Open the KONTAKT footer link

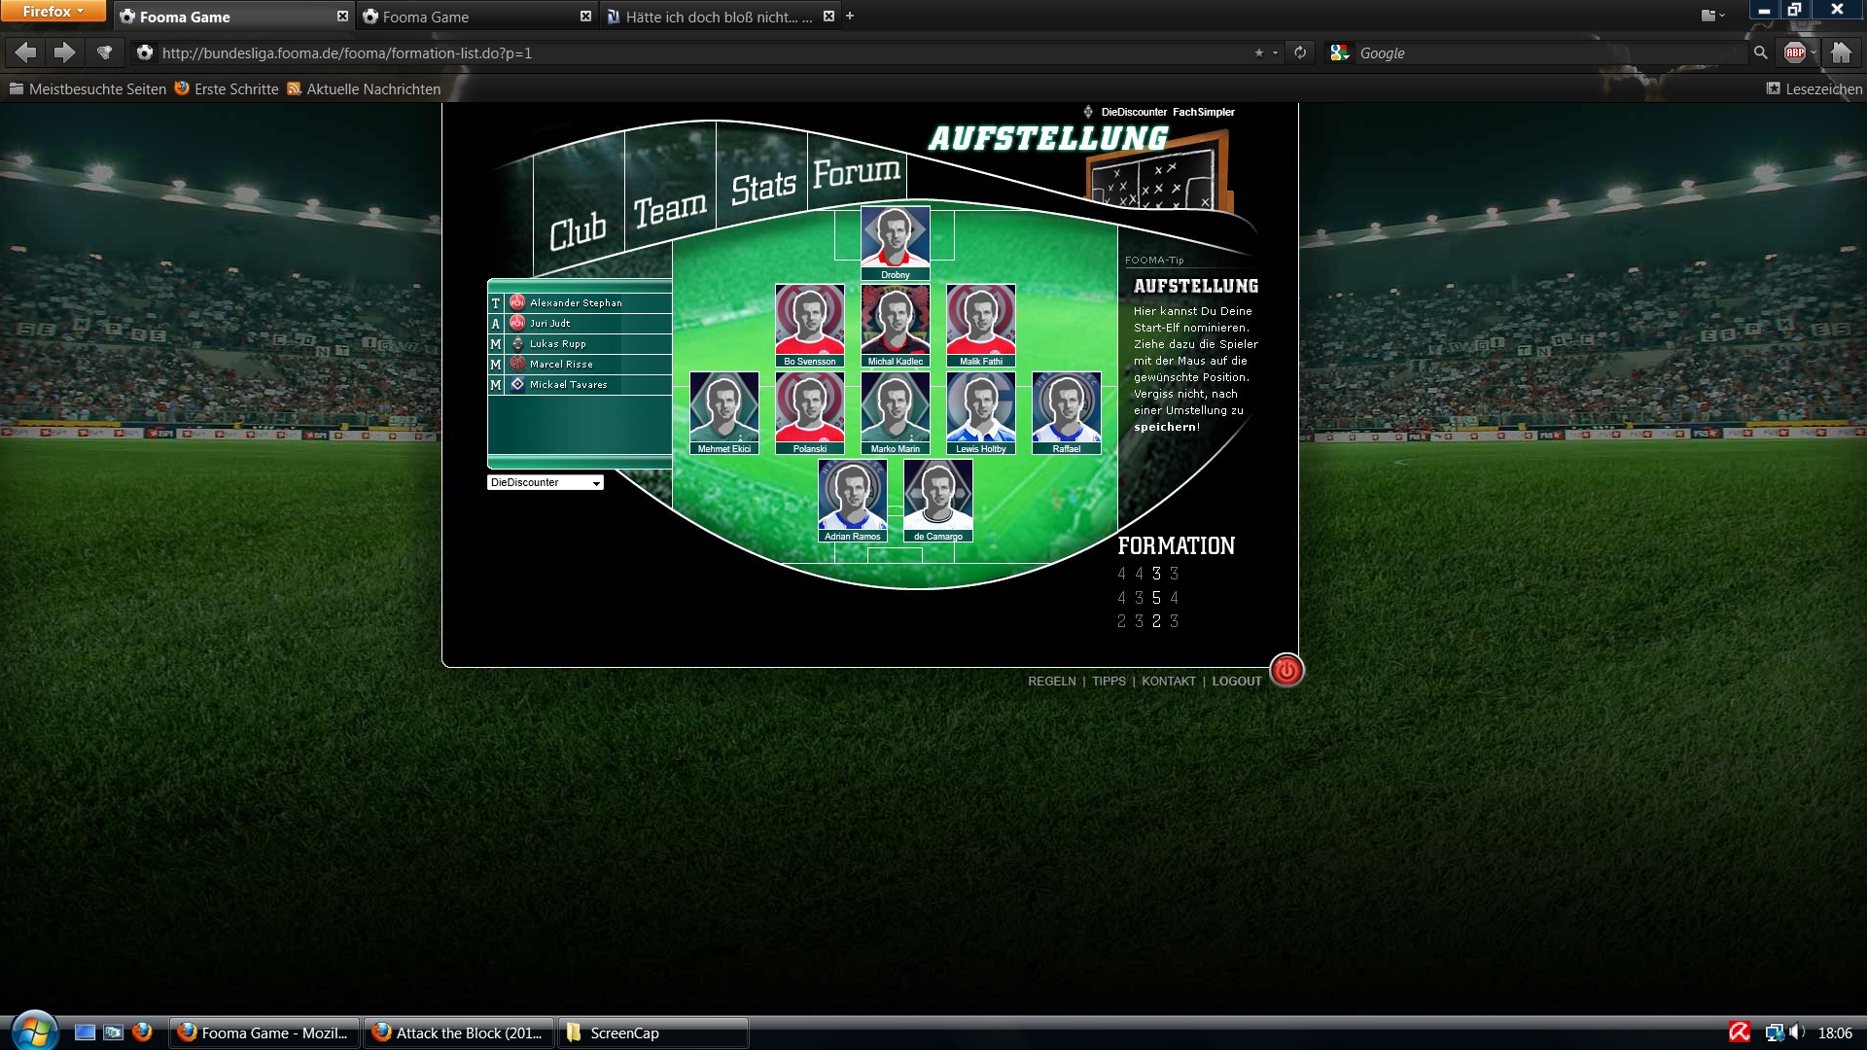pyautogui.click(x=1168, y=681)
